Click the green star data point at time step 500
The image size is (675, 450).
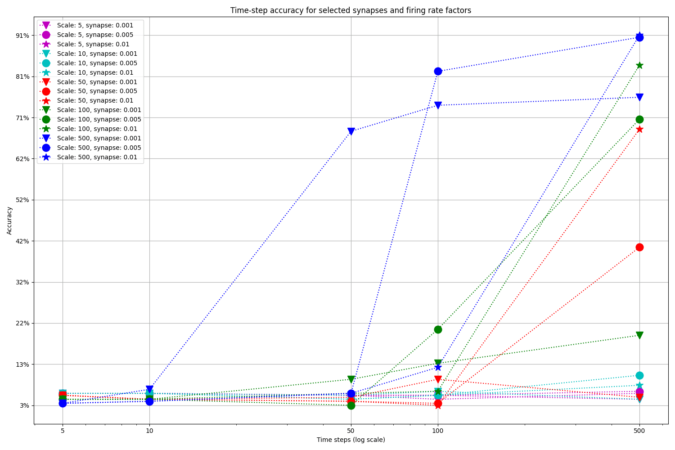click(x=639, y=65)
